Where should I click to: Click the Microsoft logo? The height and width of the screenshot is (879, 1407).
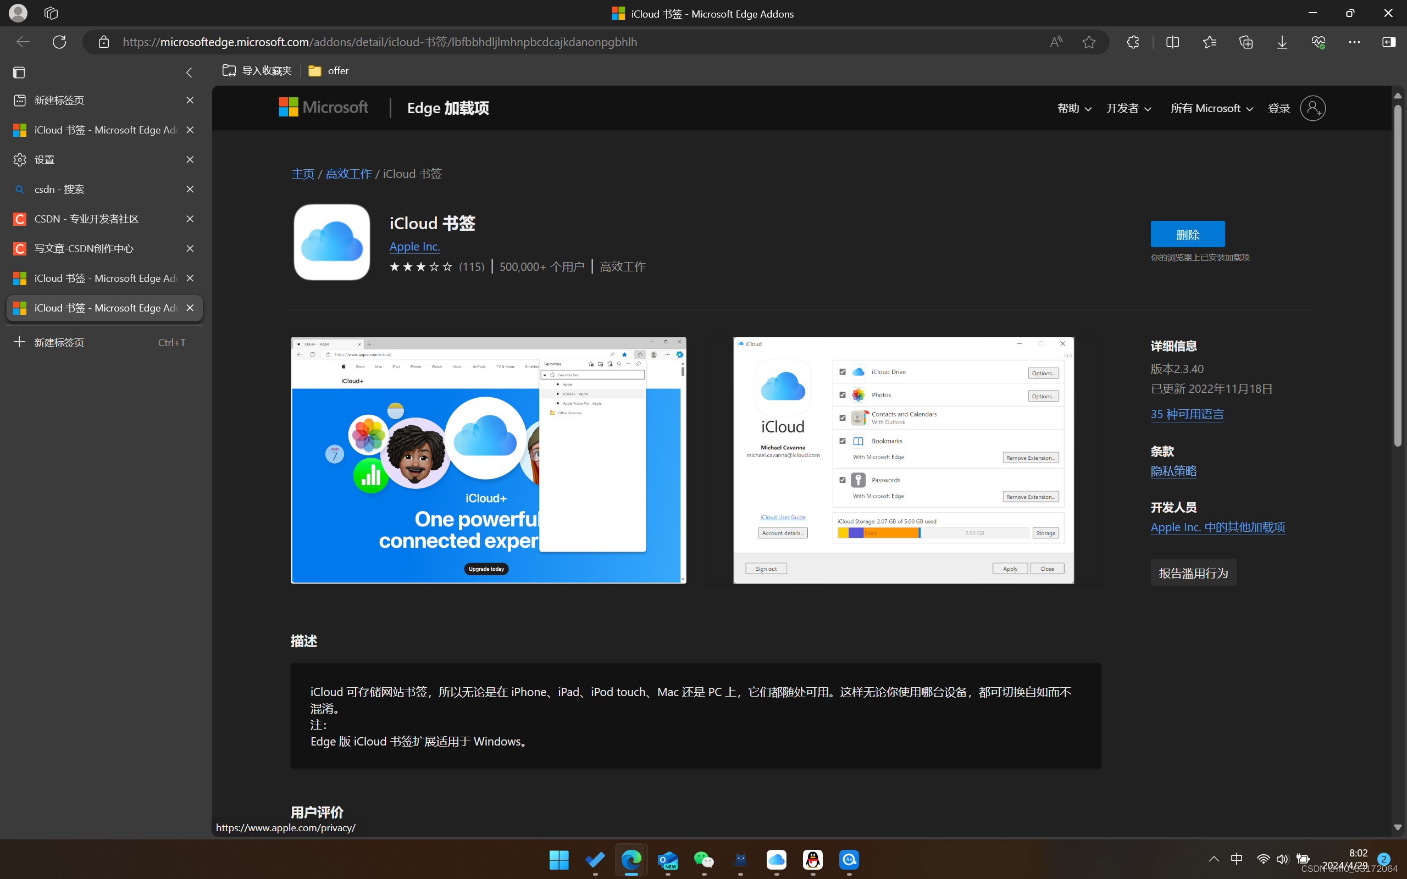pos(323,108)
